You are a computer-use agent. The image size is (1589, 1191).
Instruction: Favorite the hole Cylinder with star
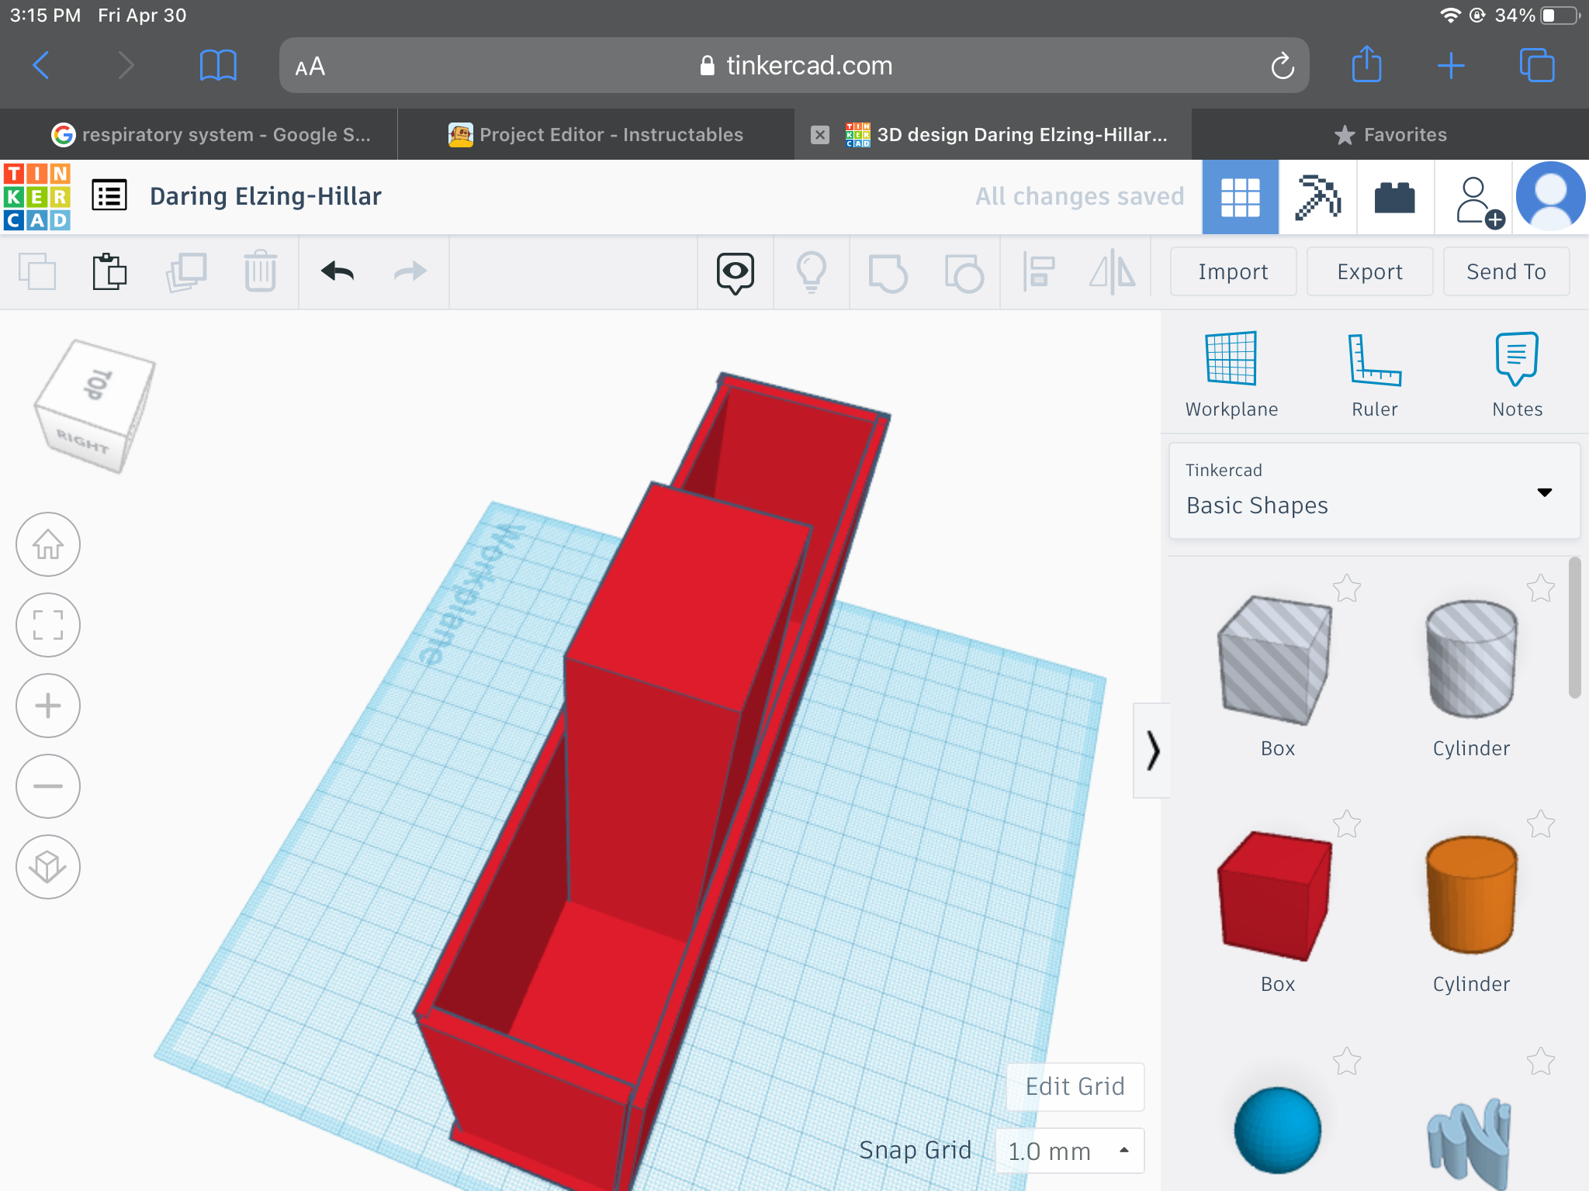click(x=1541, y=589)
